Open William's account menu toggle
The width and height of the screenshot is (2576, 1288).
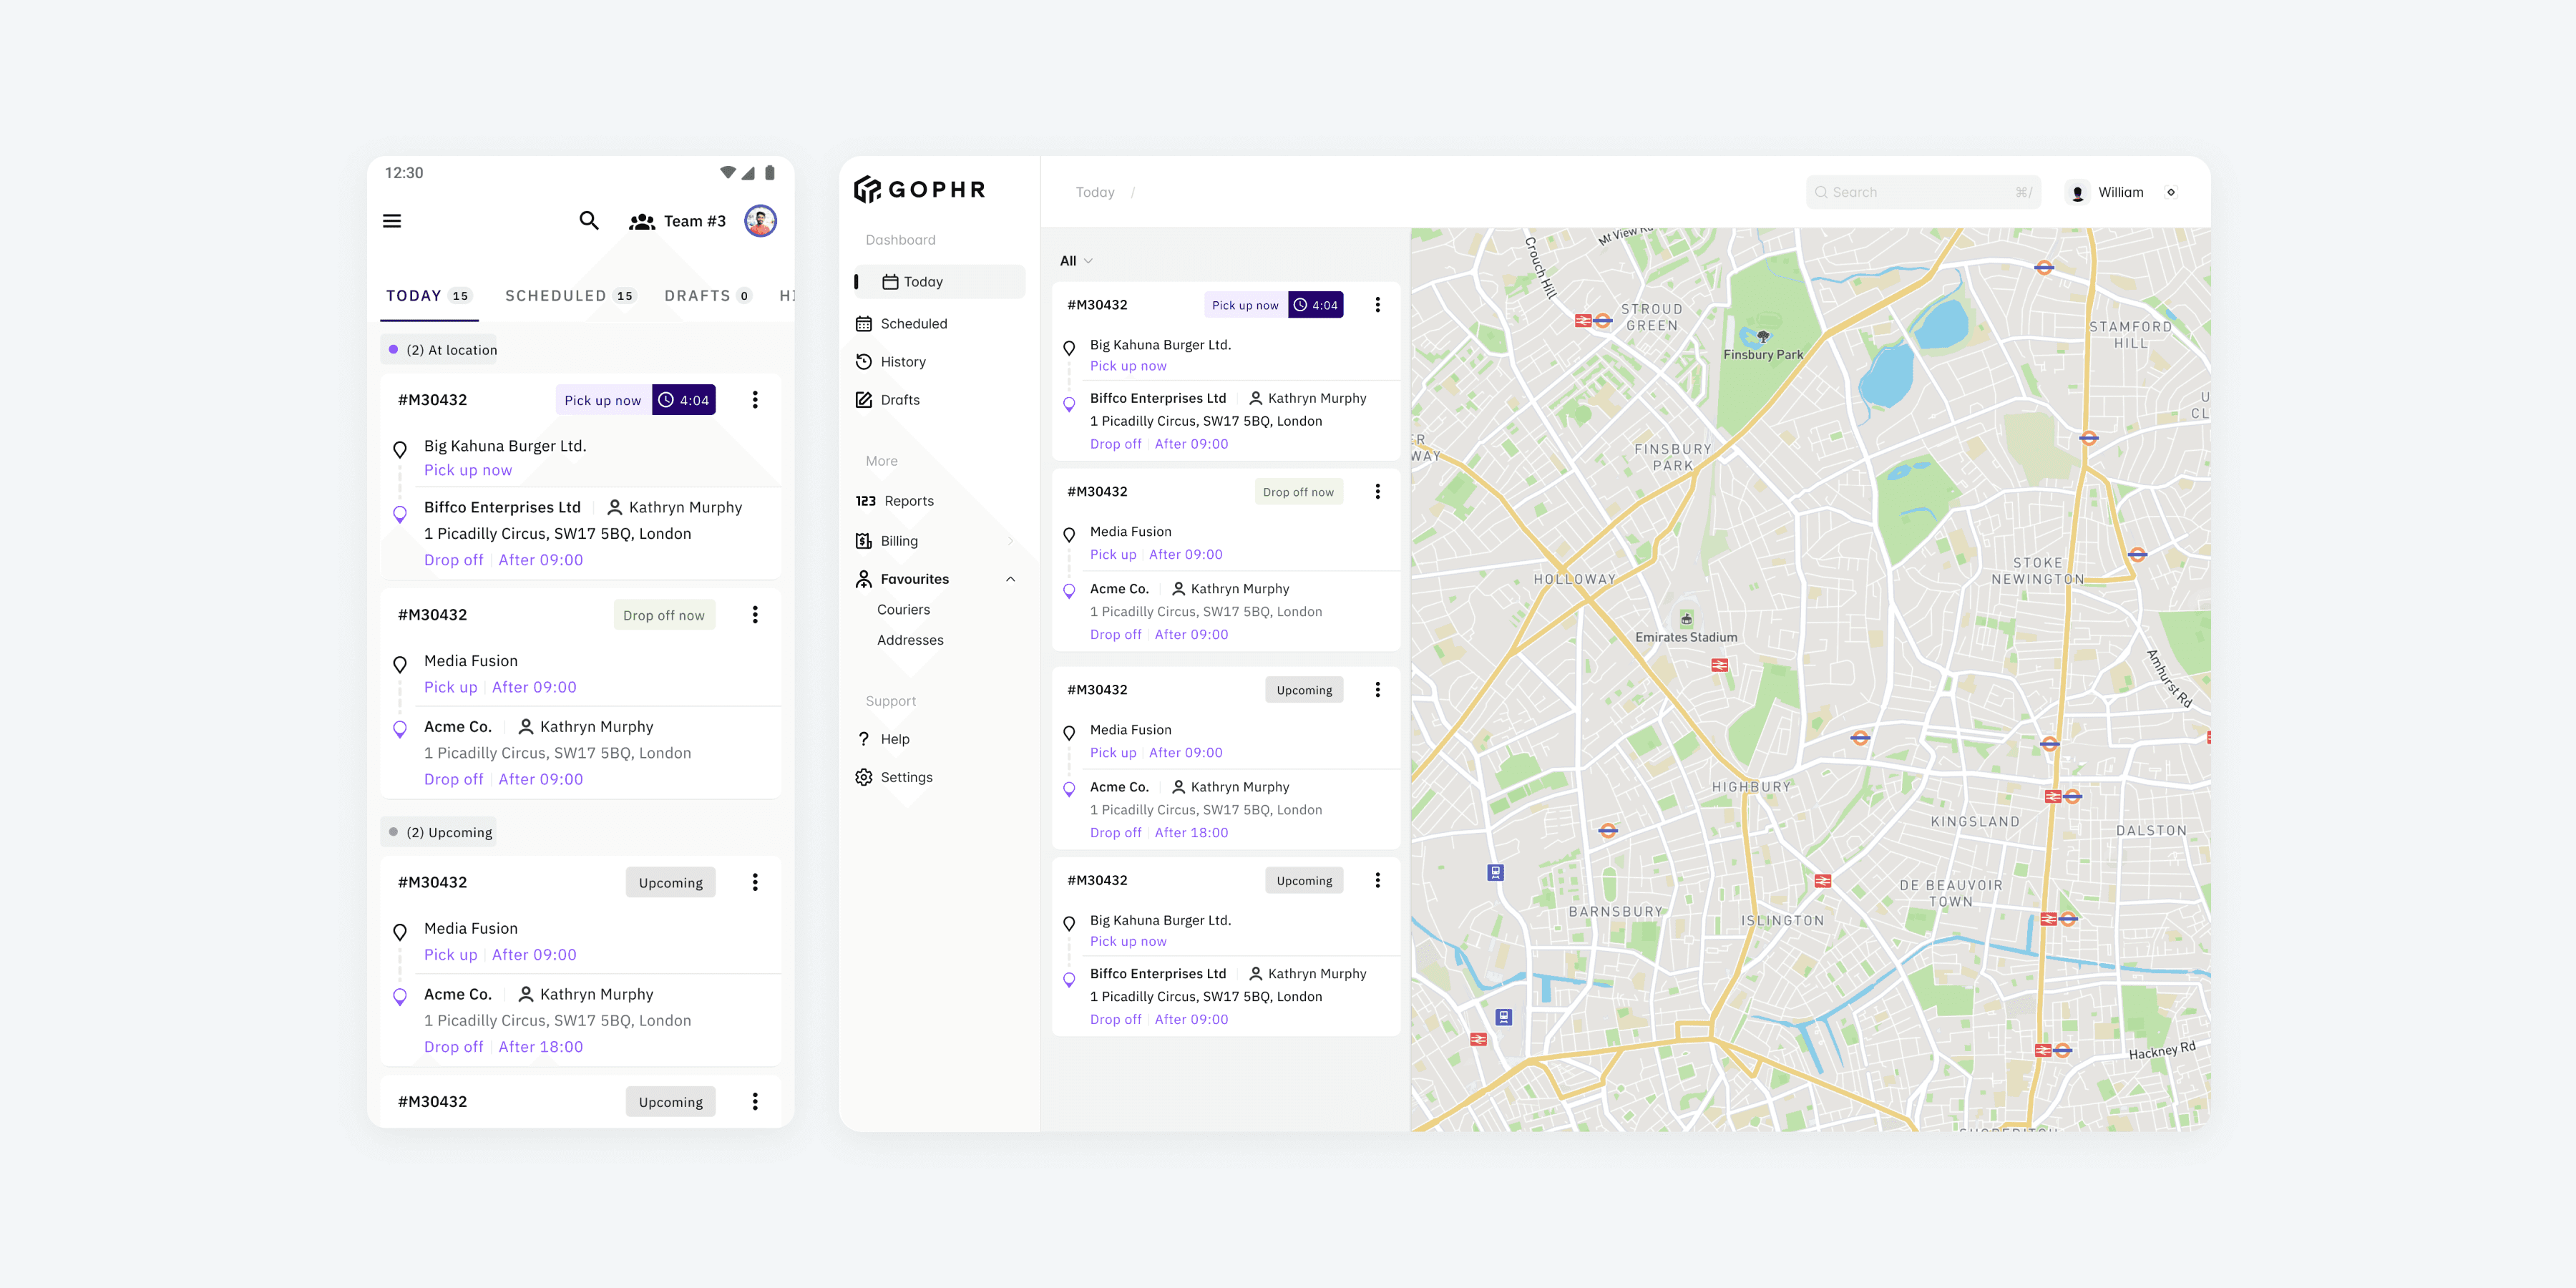click(x=2170, y=192)
